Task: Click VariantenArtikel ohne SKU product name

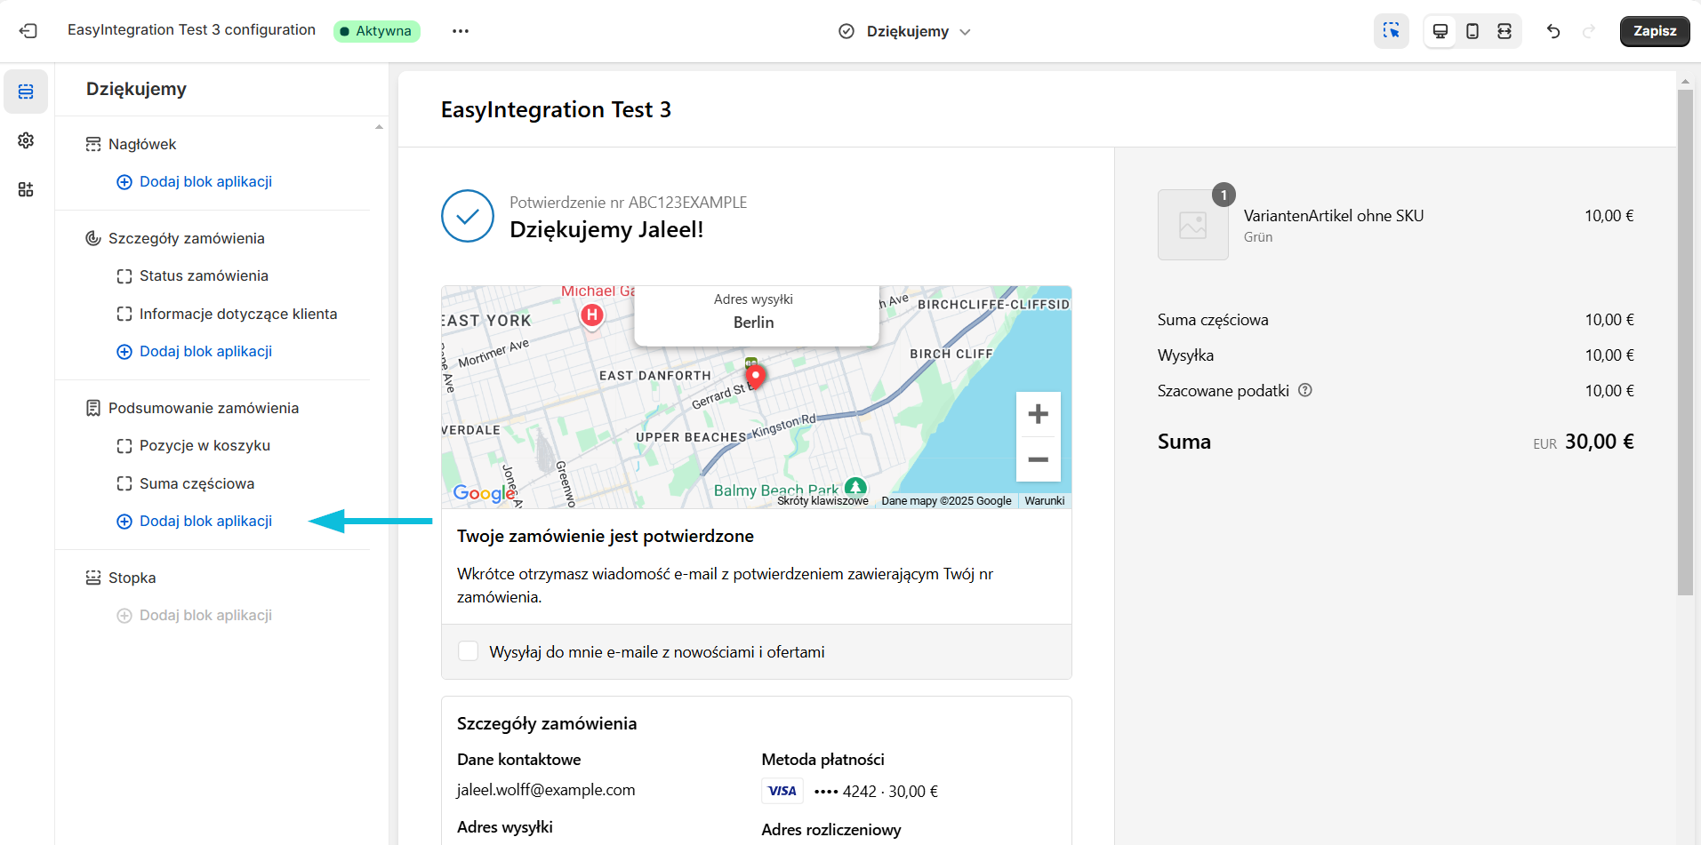Action: point(1333,216)
